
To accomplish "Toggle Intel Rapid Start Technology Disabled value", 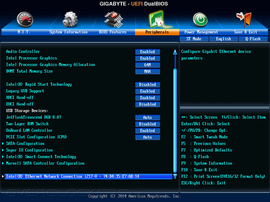I will point(148,85).
